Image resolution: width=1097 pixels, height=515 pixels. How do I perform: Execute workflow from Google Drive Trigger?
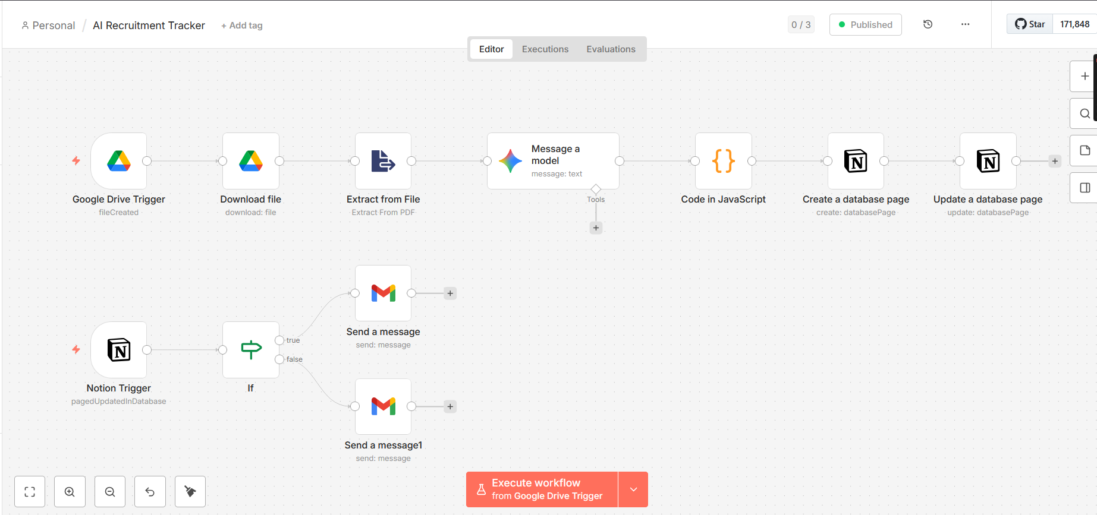[x=542, y=489]
